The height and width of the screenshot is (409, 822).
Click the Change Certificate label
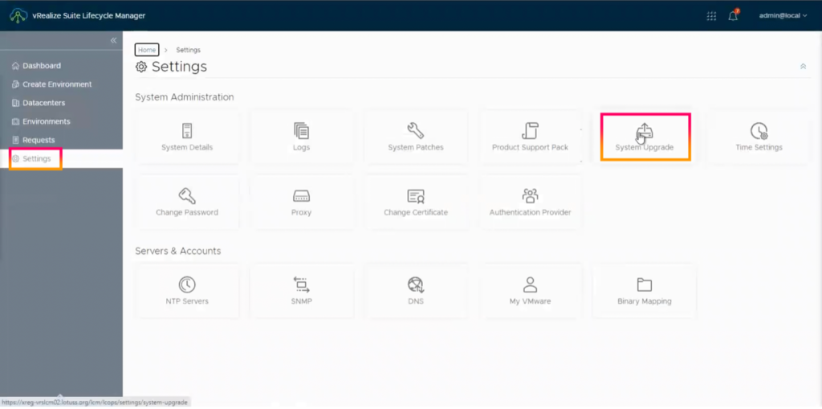tap(416, 213)
